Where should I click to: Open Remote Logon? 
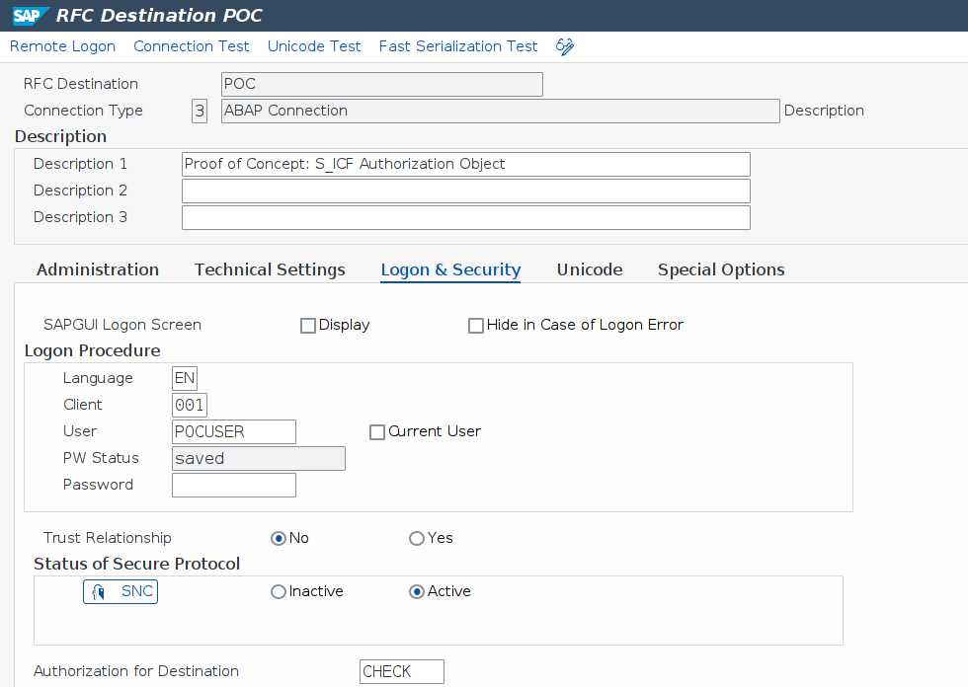(62, 46)
